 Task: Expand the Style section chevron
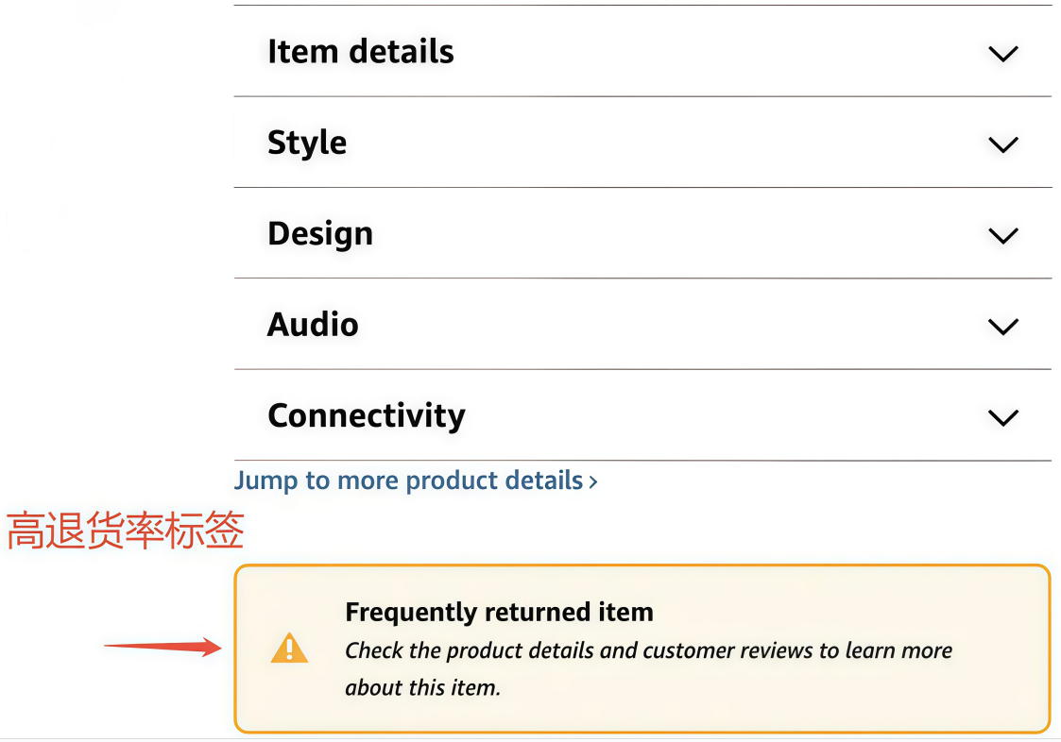coord(1002,144)
